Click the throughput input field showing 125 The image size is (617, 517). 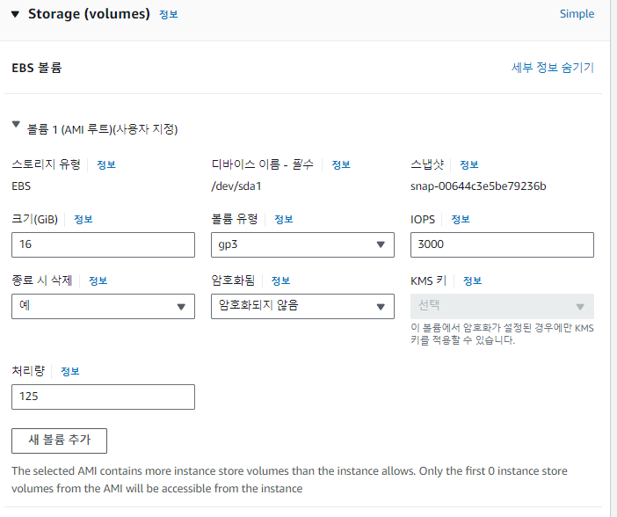[103, 397]
